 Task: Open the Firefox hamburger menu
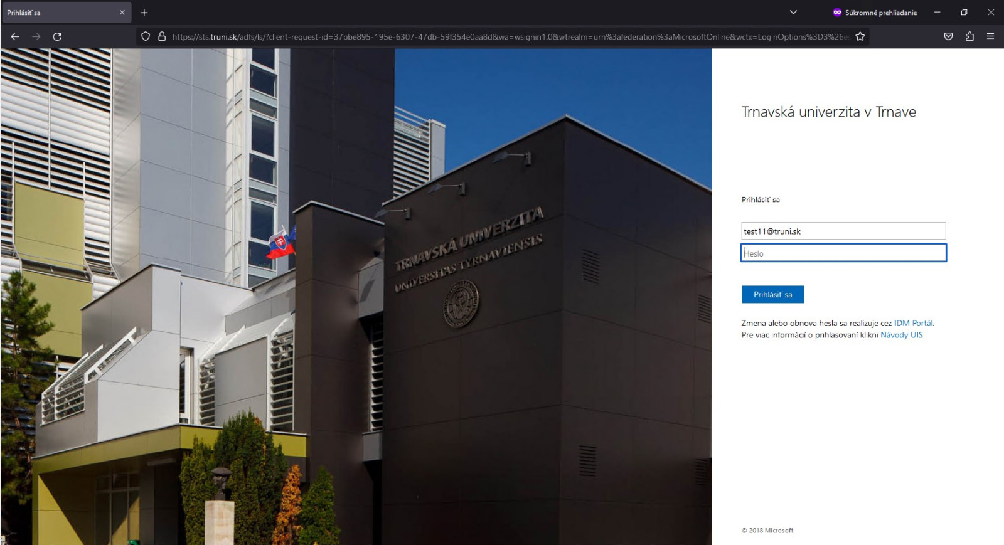click(990, 36)
